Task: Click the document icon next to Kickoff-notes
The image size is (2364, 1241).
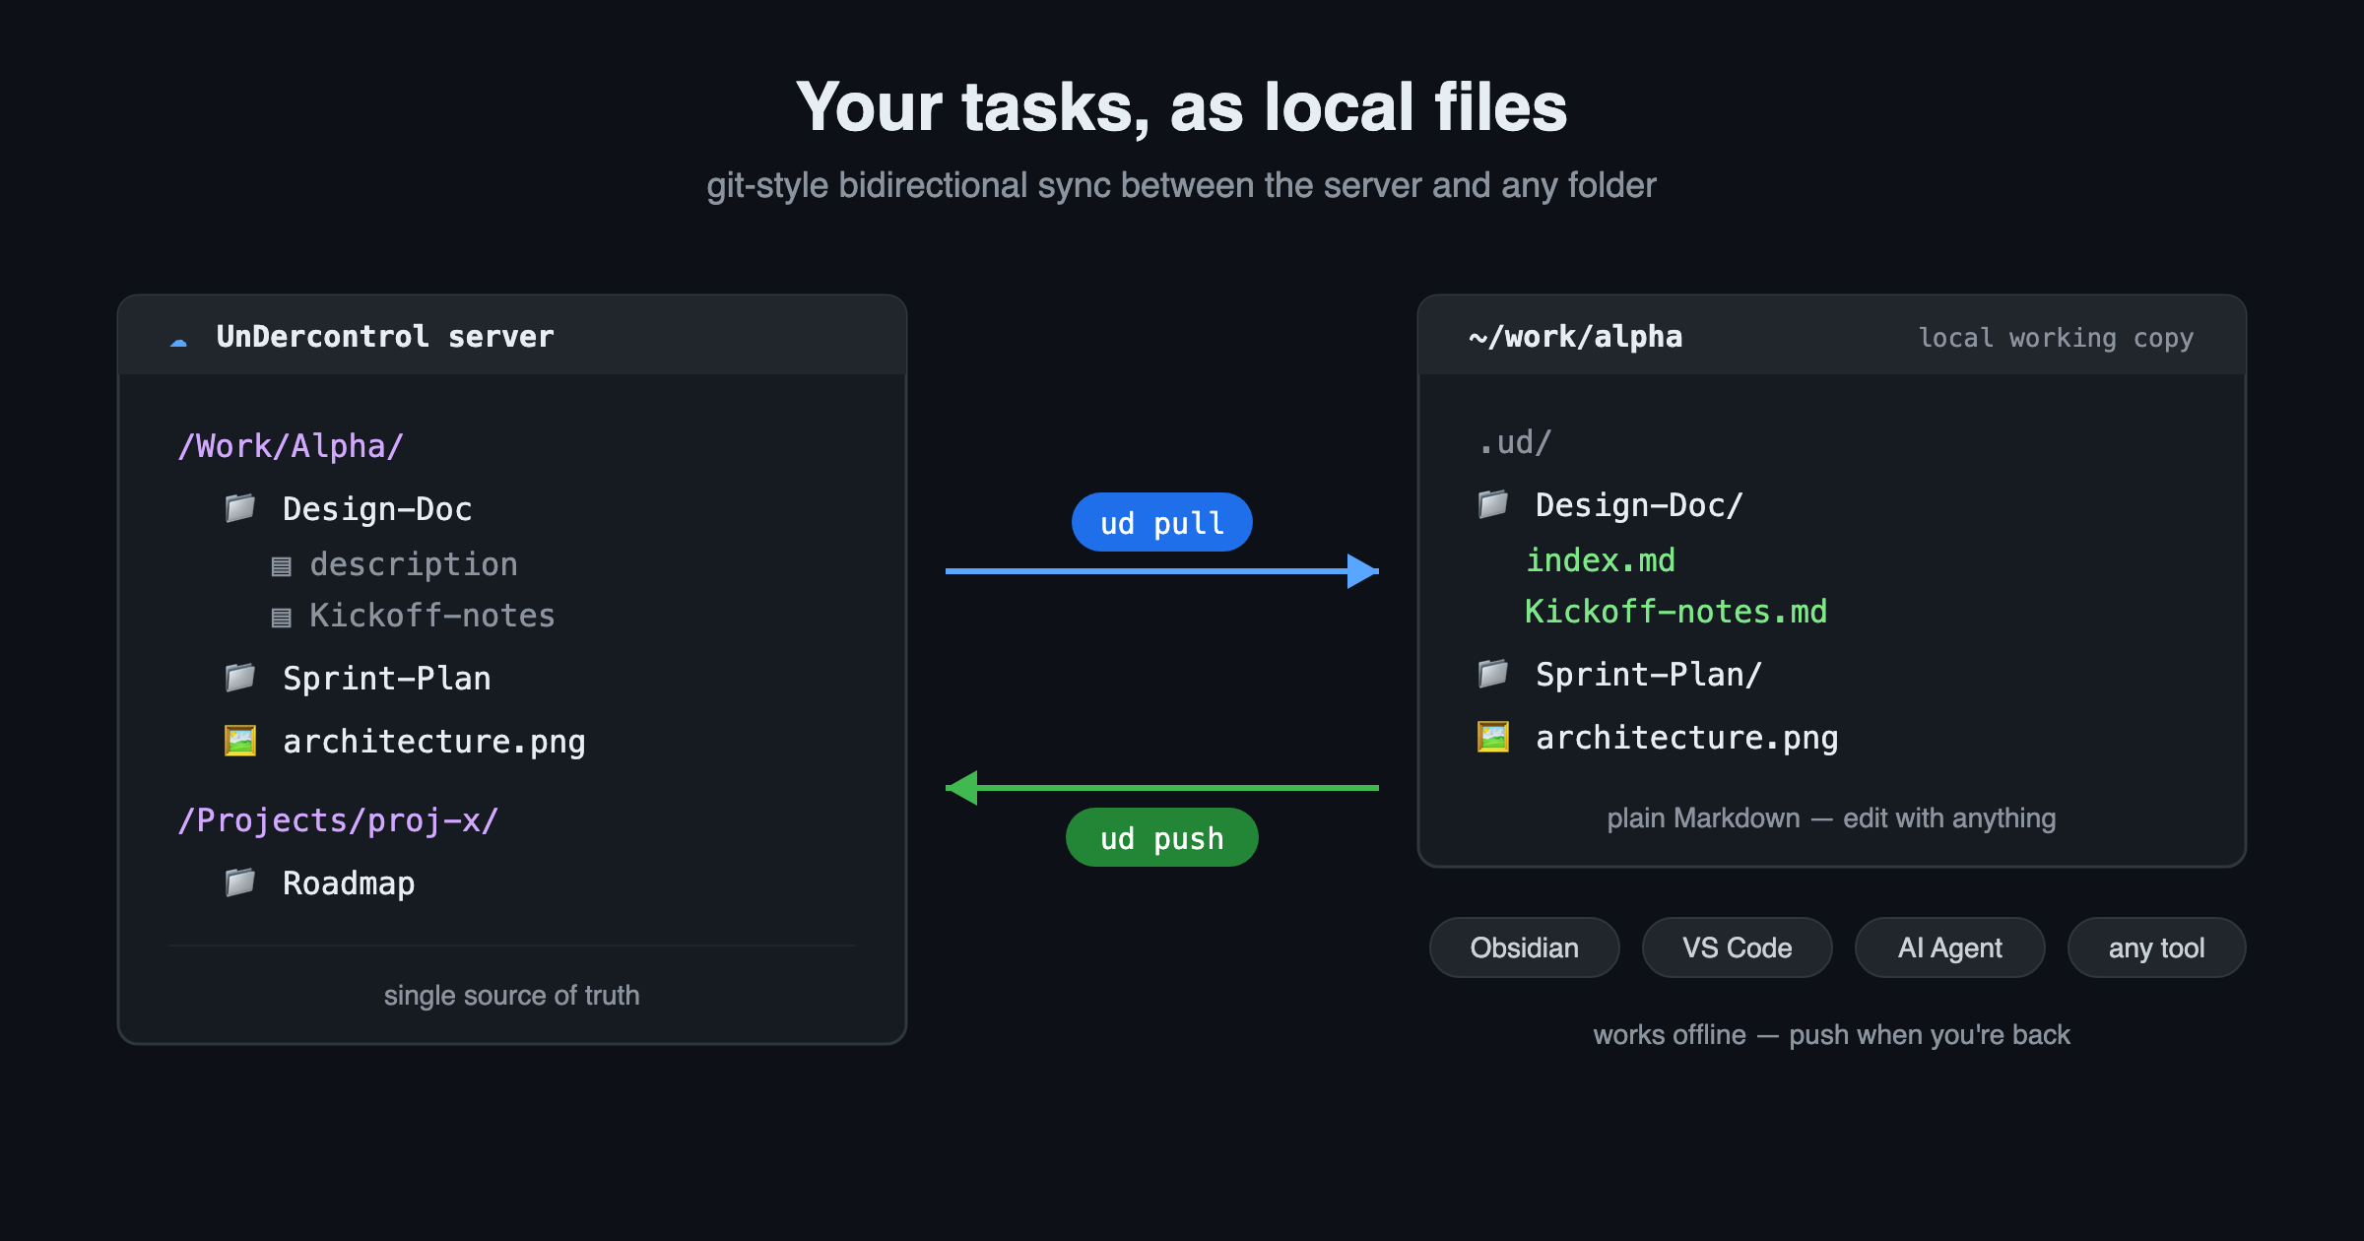Action: point(282,617)
